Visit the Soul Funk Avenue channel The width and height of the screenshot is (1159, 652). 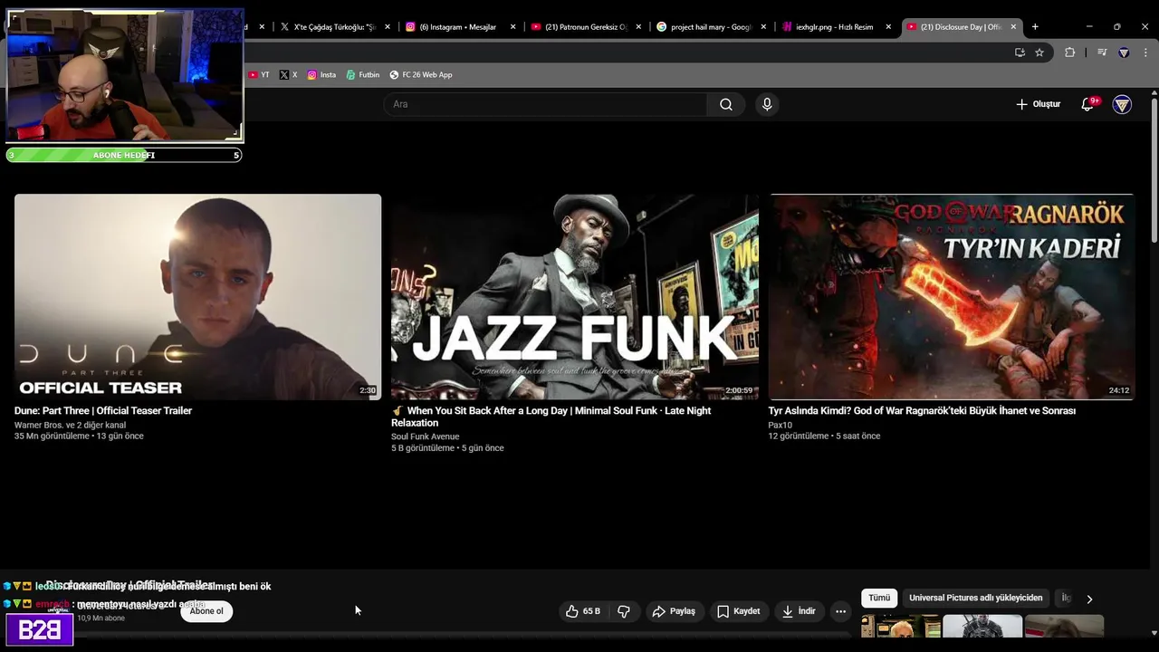click(425, 436)
